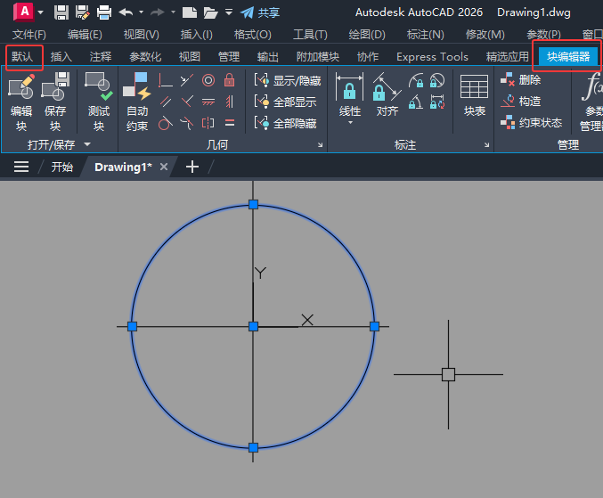Image resolution: width=603 pixels, height=498 pixels.
Task: Click the Construction (构造) button
Action: 521,102
